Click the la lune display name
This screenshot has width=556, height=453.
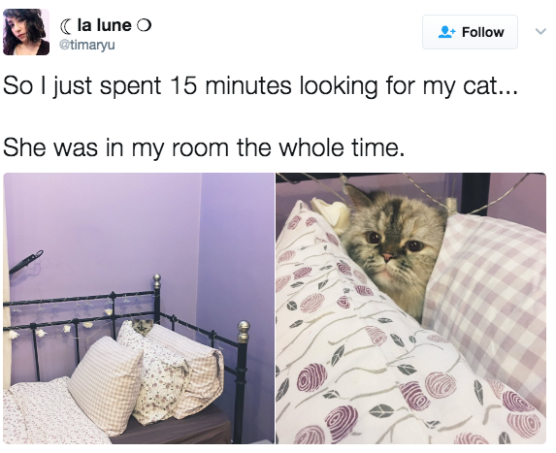104,25
